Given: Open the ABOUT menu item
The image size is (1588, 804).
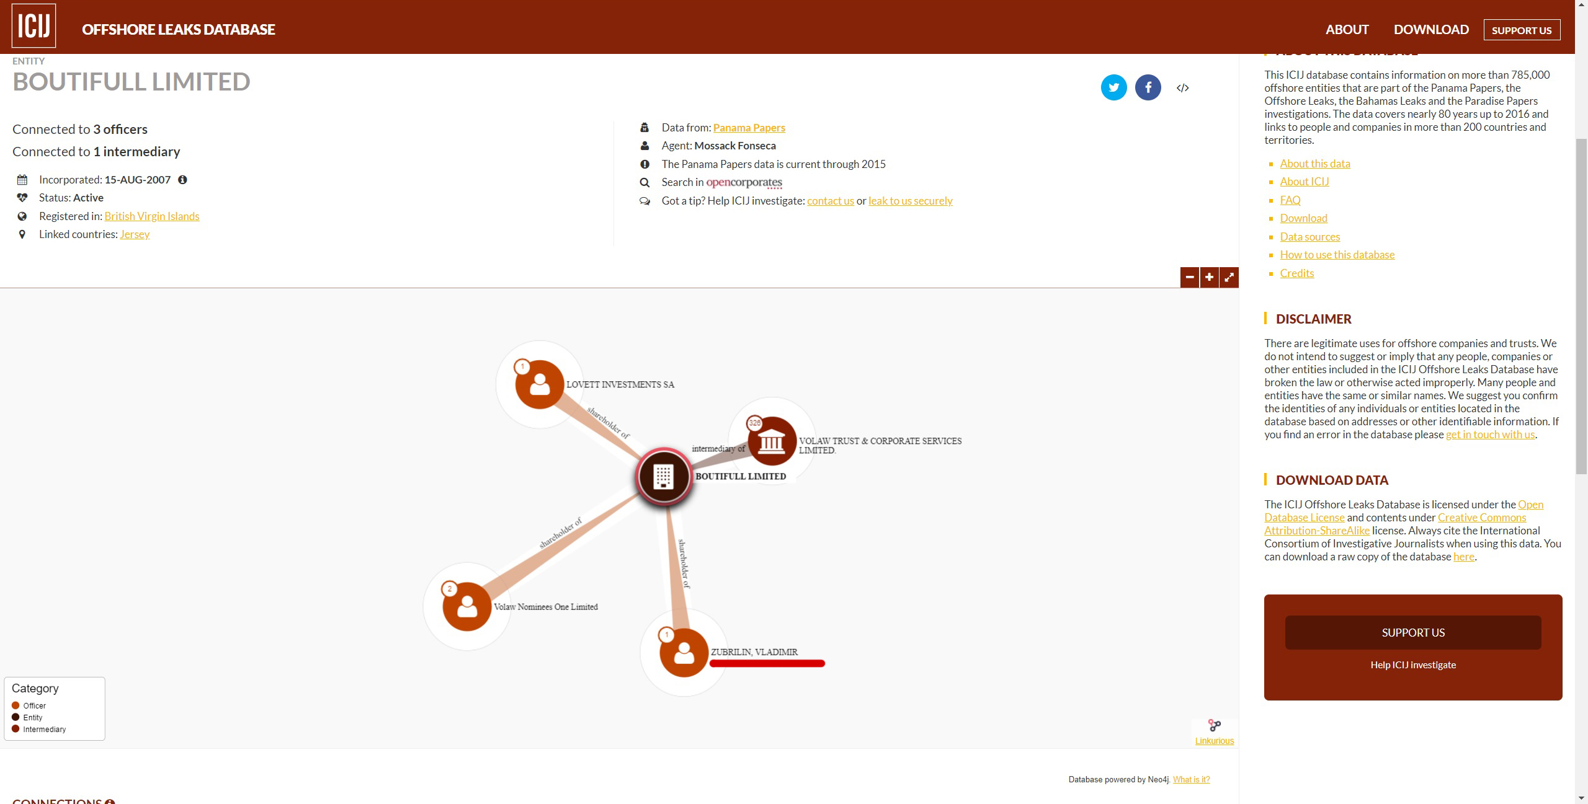Looking at the screenshot, I should click(x=1347, y=30).
